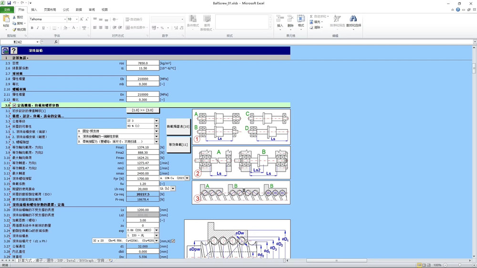Click the Fmax 1624.21 input field
477x268 pixels.
pyautogui.click(x=143, y=157)
